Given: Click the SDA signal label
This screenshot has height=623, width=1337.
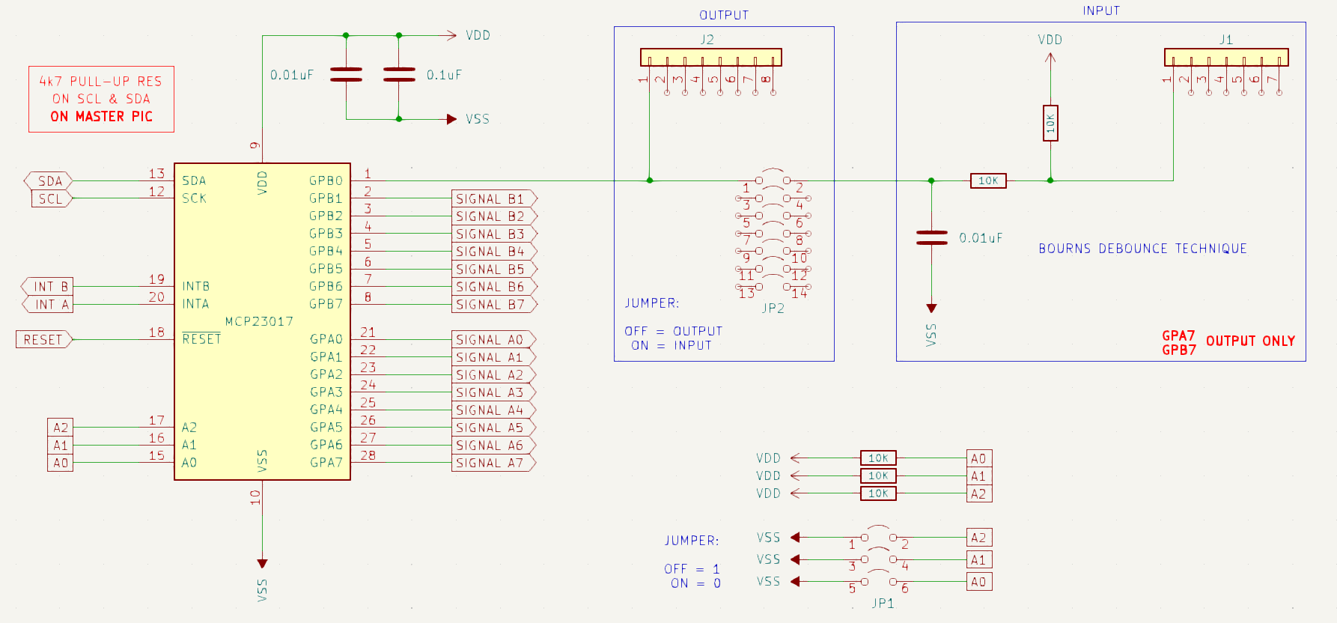Looking at the screenshot, I should 49,181.
